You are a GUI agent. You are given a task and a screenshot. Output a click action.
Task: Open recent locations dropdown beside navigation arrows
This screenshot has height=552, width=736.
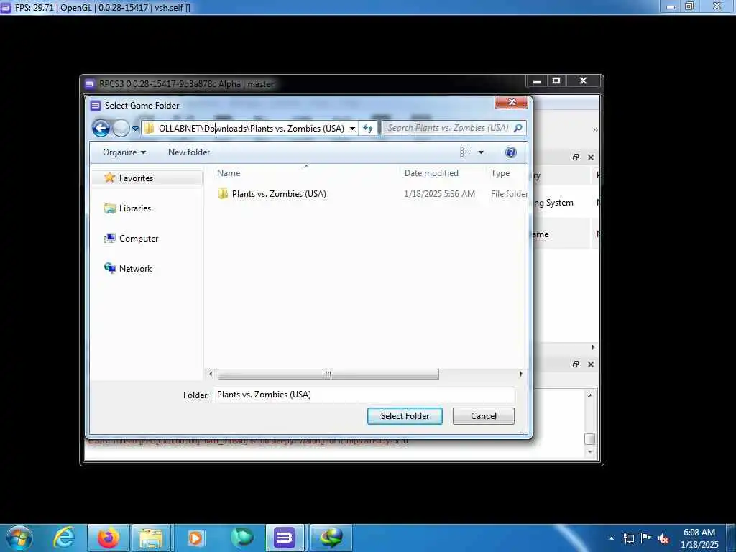[x=135, y=129]
